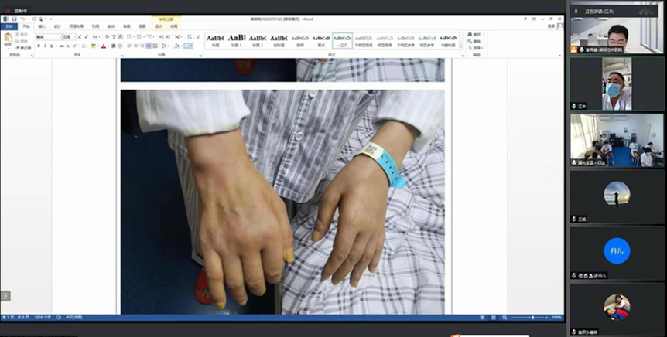Screen dimensions: 667x337
Task: Open the font name dropdown
Action: 60,36
